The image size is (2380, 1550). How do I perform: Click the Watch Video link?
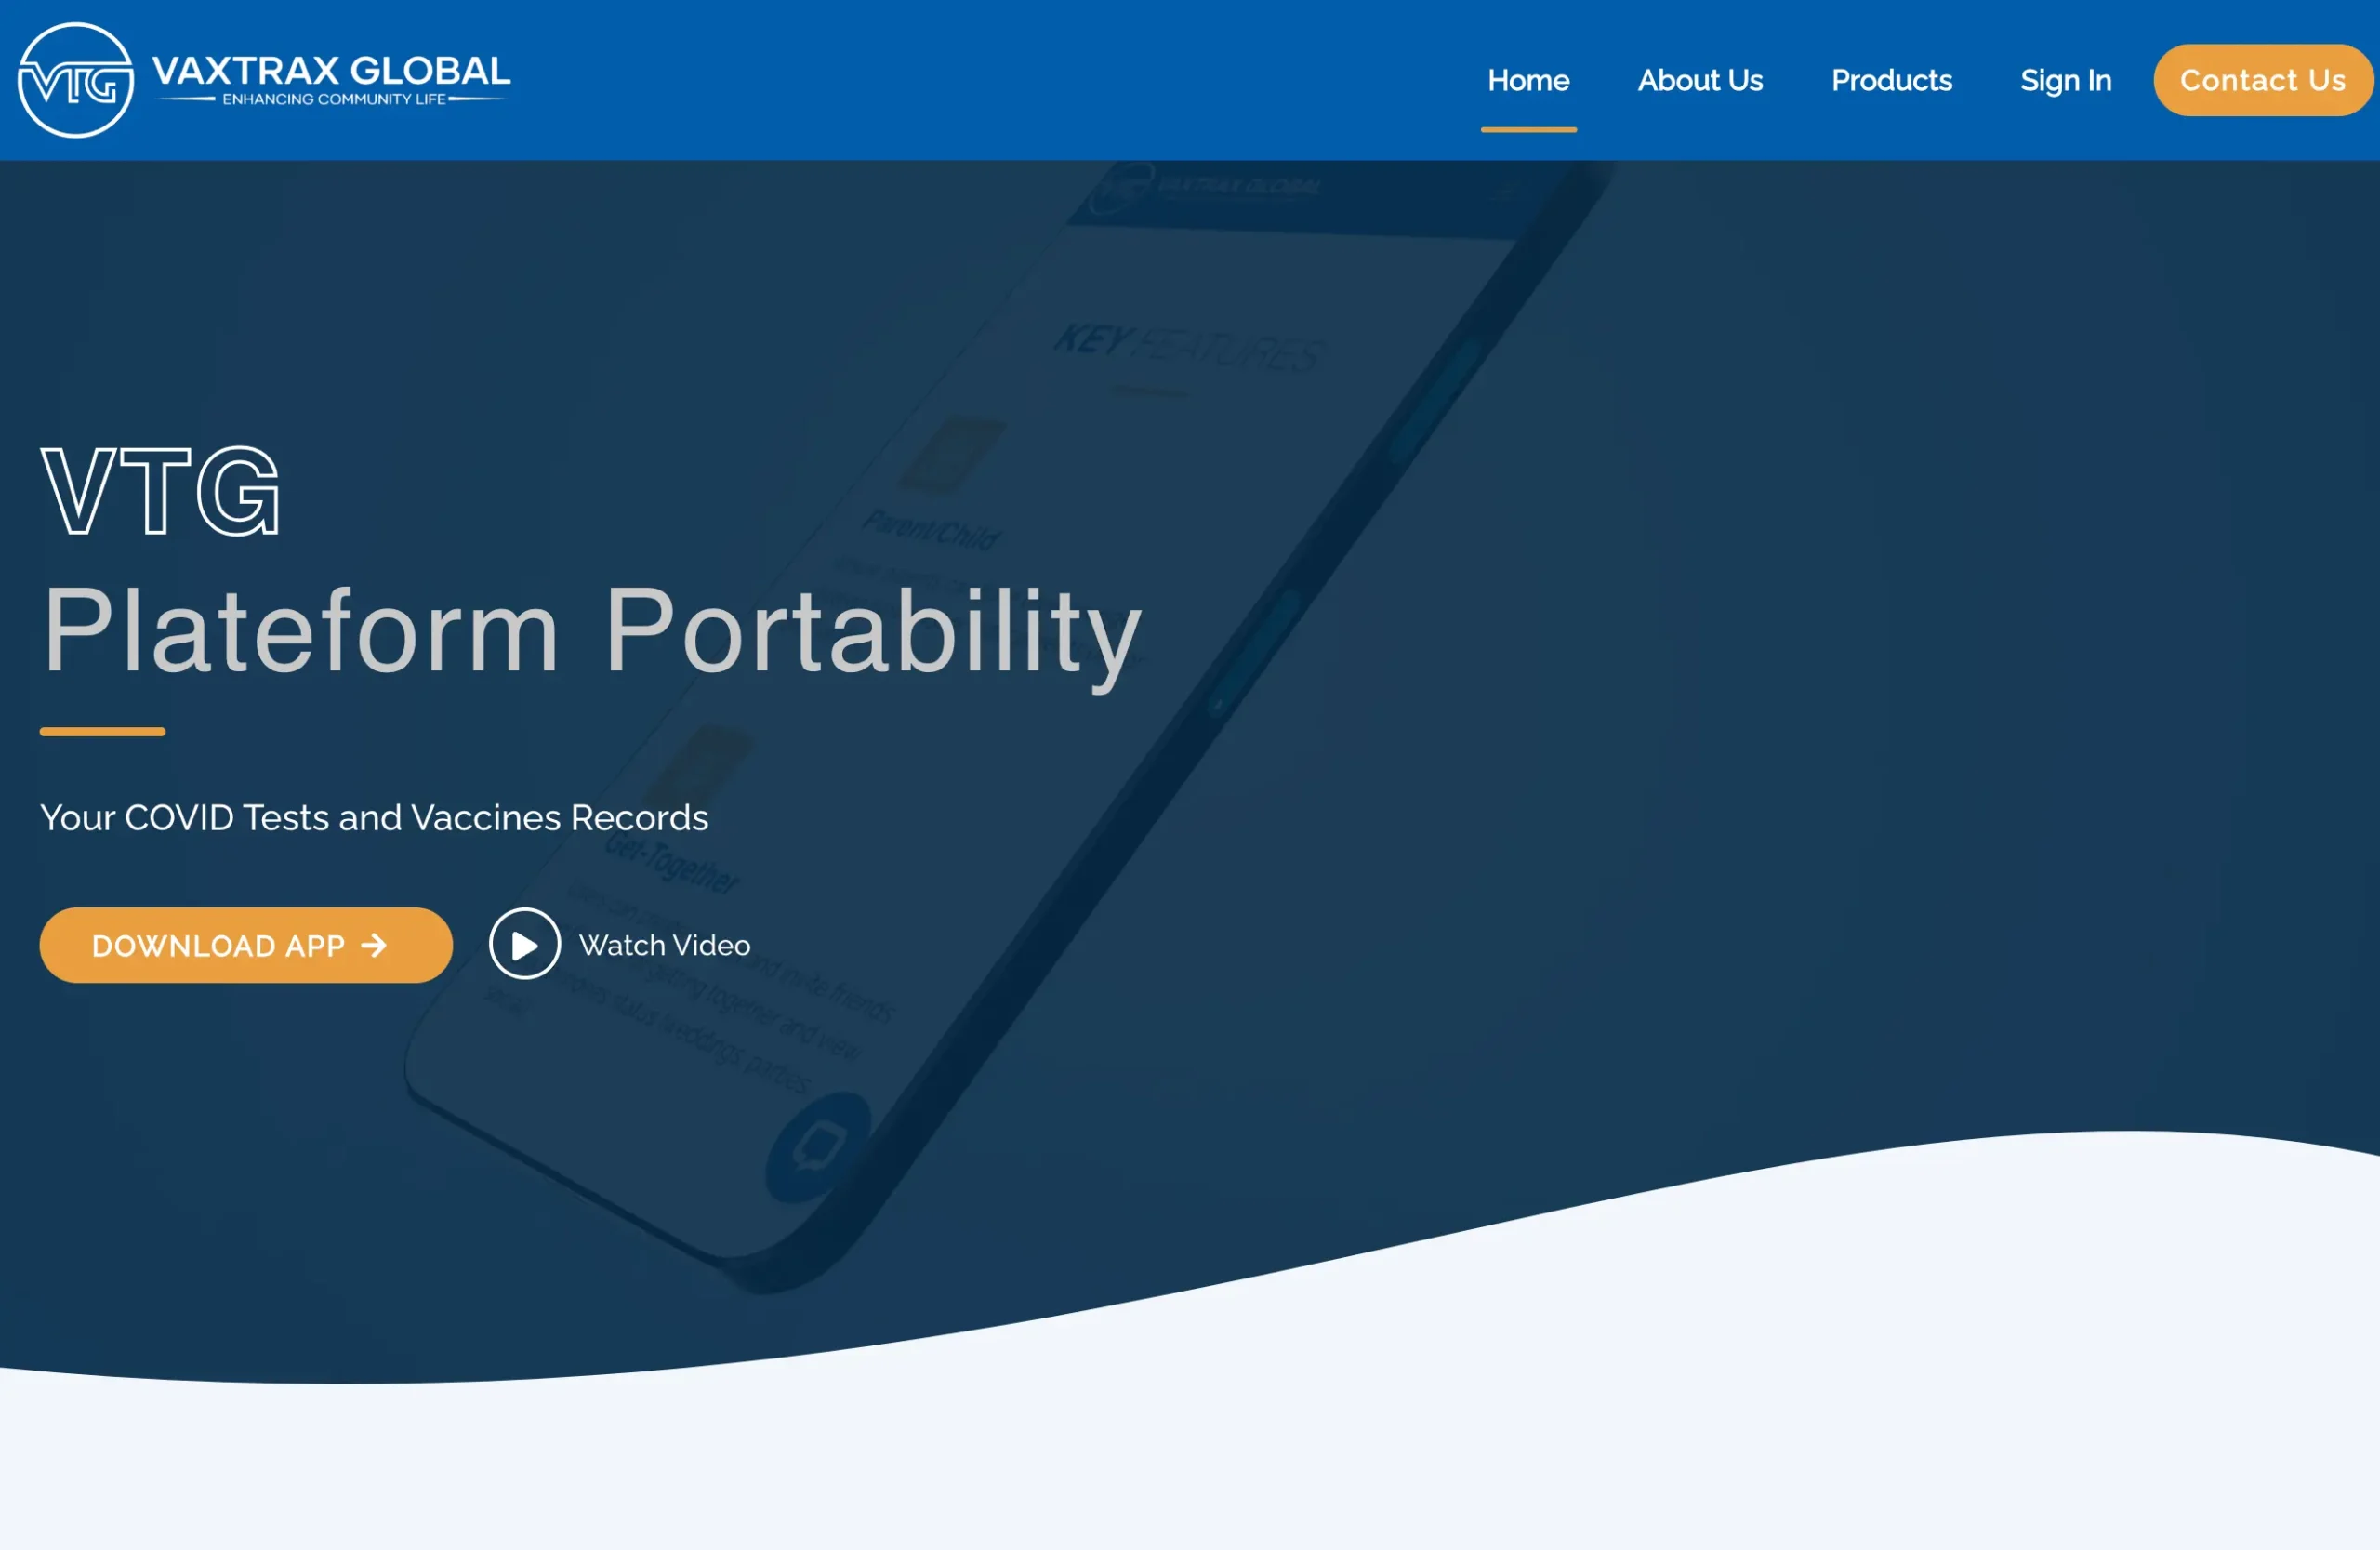(619, 943)
